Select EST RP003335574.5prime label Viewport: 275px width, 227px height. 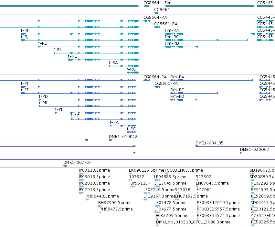point(218,216)
